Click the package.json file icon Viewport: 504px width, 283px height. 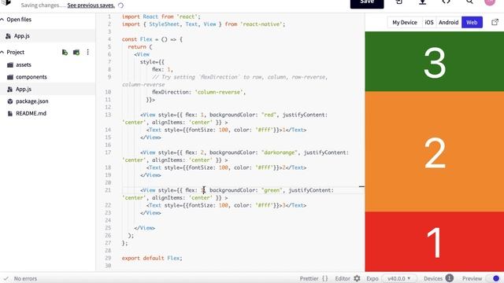[10, 101]
